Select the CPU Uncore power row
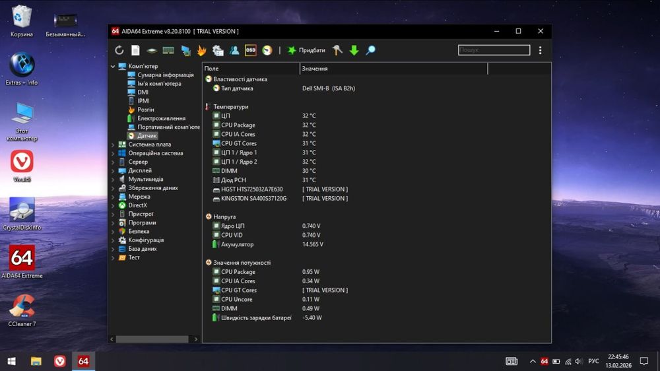Screen dimensions: 660x371 [377, 300]
